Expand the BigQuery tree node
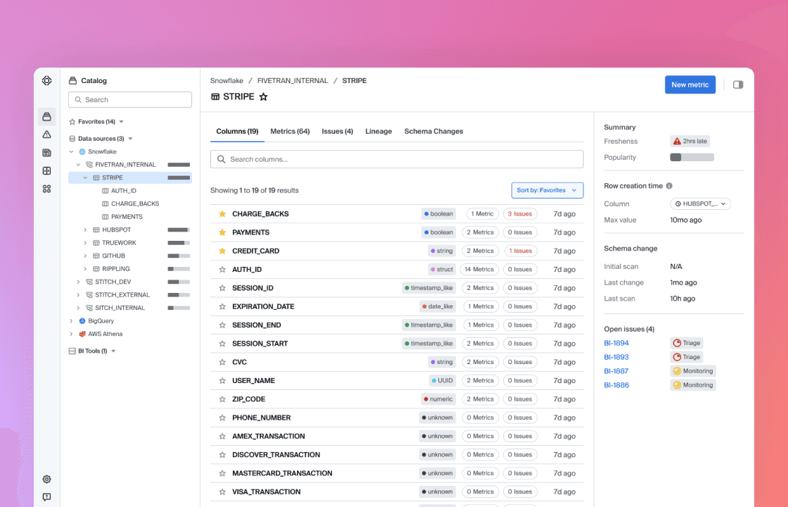 click(x=71, y=321)
